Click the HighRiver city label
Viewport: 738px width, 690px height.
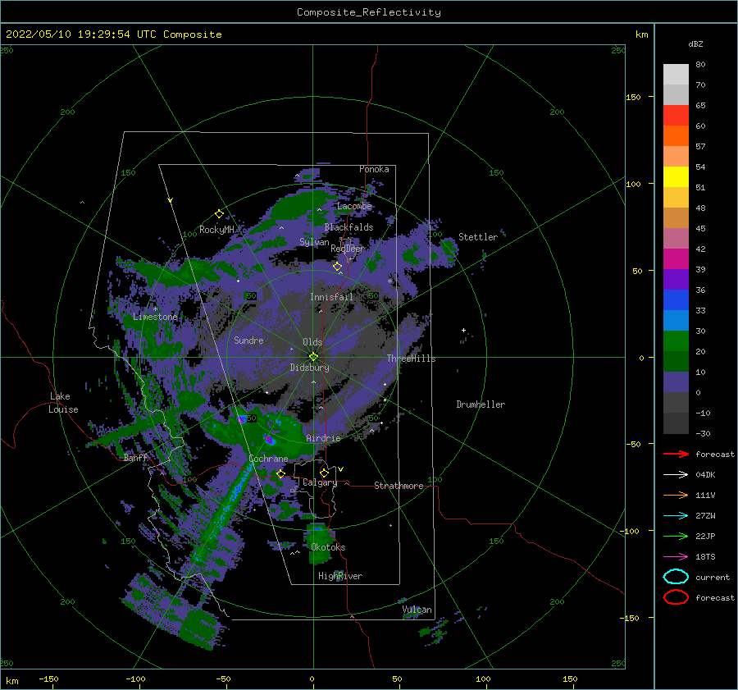(340, 576)
